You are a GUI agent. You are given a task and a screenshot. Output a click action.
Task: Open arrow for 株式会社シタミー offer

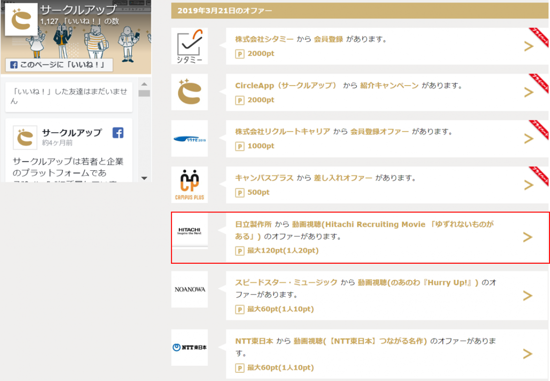tap(528, 46)
